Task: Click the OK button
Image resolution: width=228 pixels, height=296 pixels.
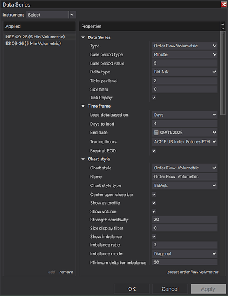Action: pos(131,289)
